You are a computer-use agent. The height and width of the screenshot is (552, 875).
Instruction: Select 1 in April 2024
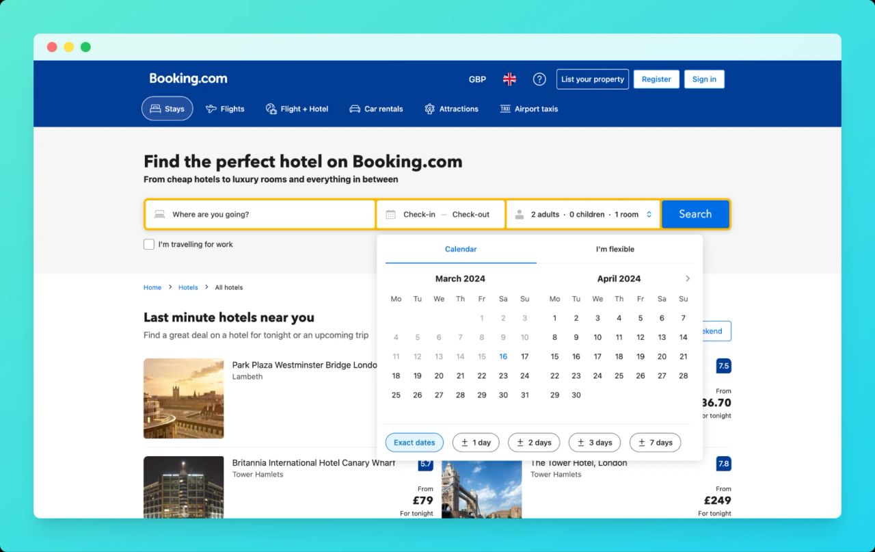coord(554,318)
